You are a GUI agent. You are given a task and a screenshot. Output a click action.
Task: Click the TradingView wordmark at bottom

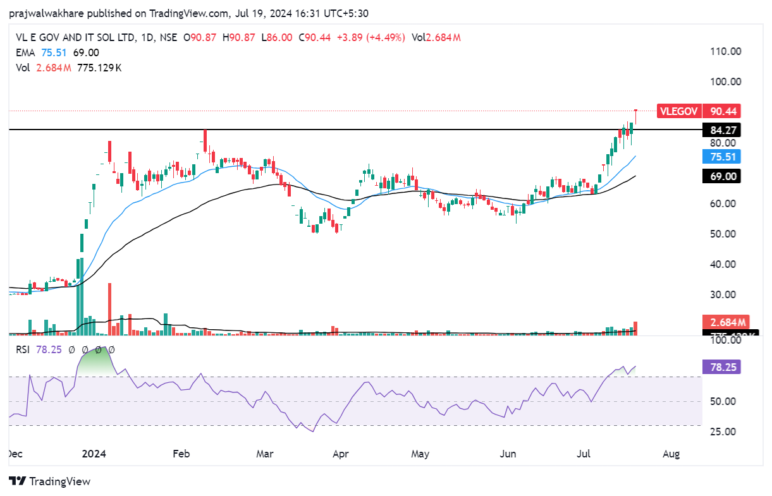[60, 481]
